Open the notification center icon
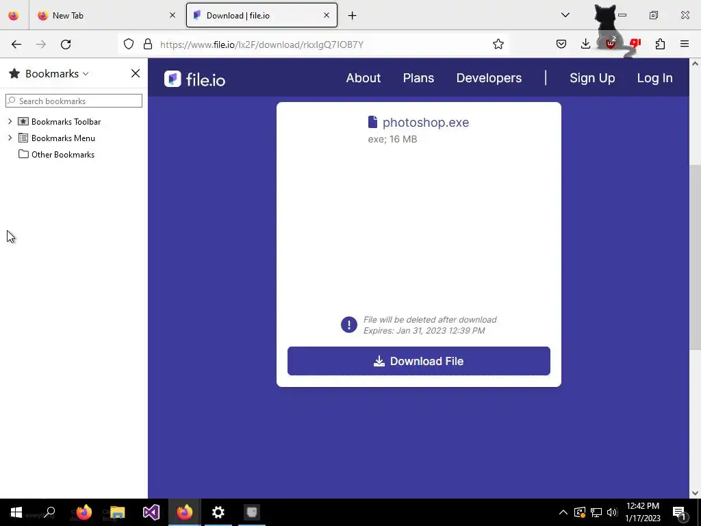This screenshot has width=701, height=526. pyautogui.click(x=679, y=512)
